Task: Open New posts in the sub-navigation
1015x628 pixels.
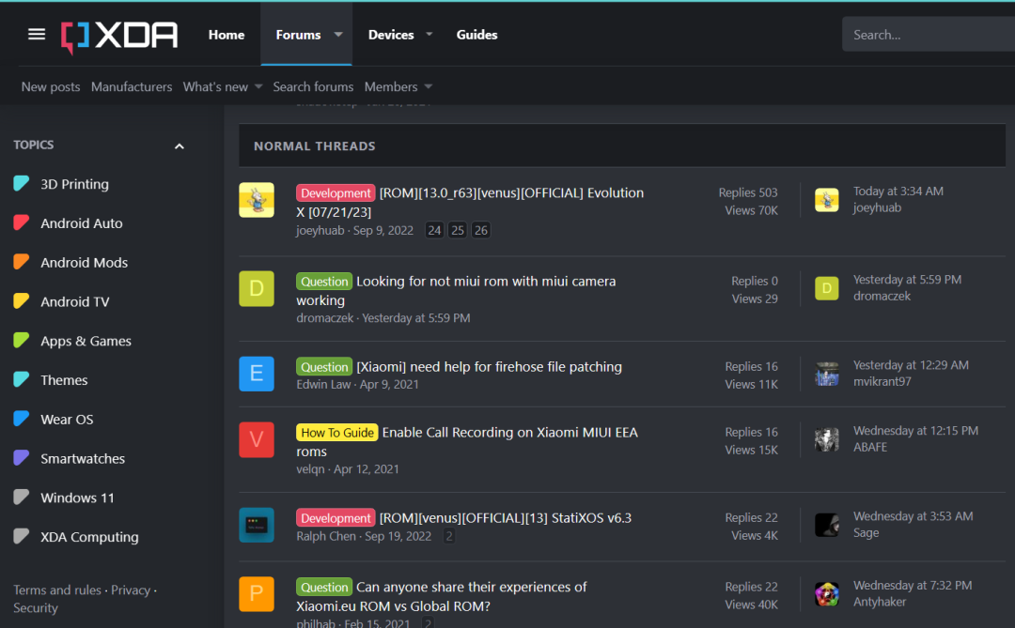Action: pyautogui.click(x=51, y=86)
